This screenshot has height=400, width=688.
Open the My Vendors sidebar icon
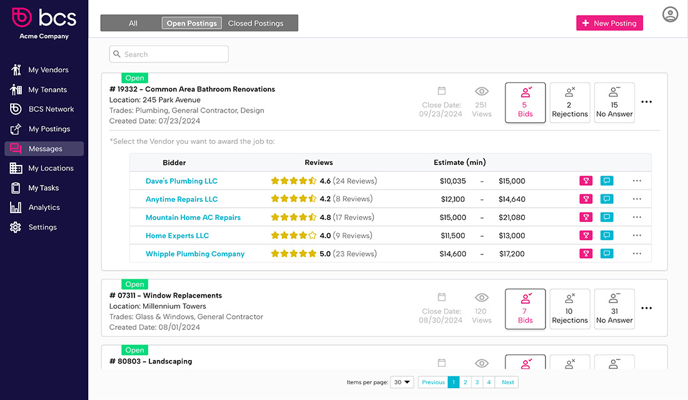15,69
